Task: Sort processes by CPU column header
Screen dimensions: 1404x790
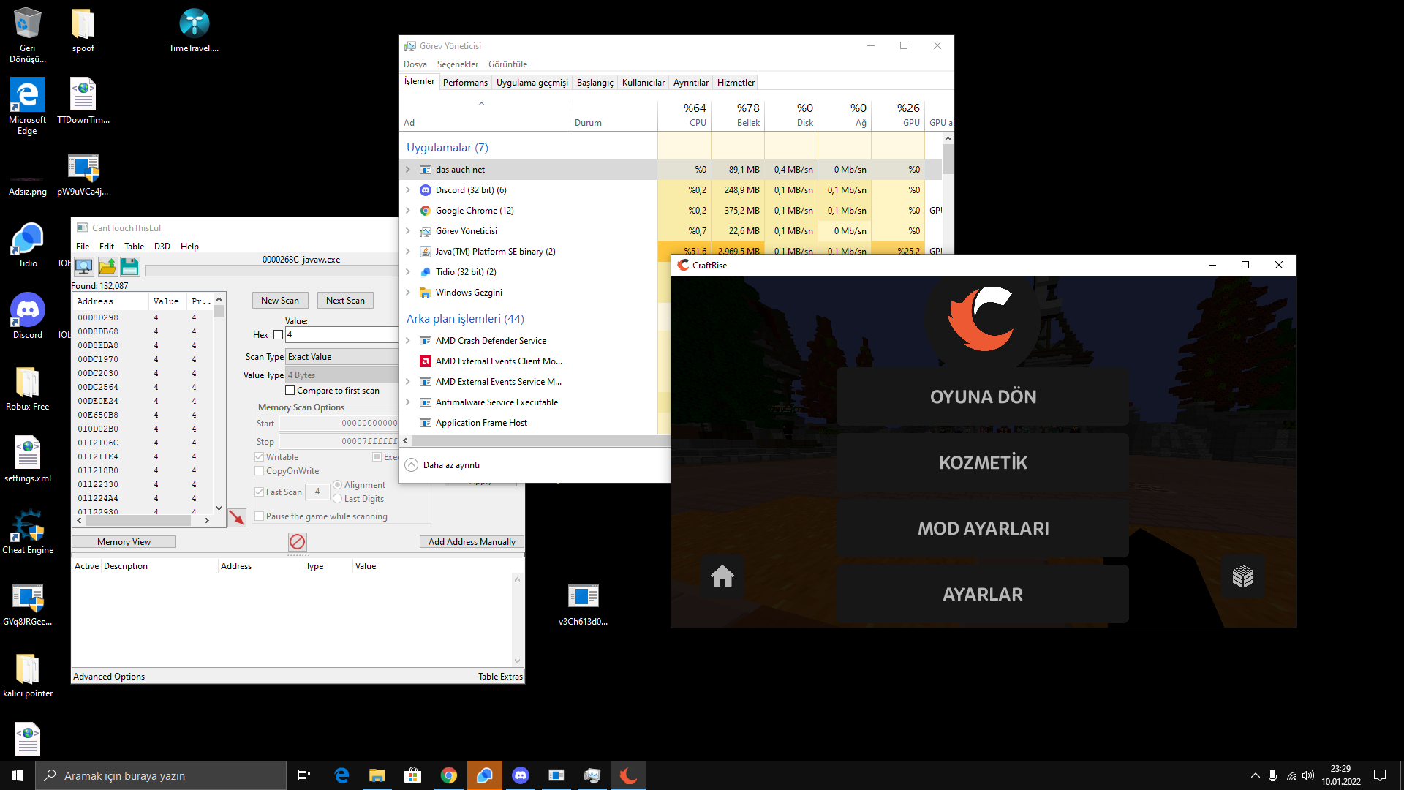Action: (684, 114)
